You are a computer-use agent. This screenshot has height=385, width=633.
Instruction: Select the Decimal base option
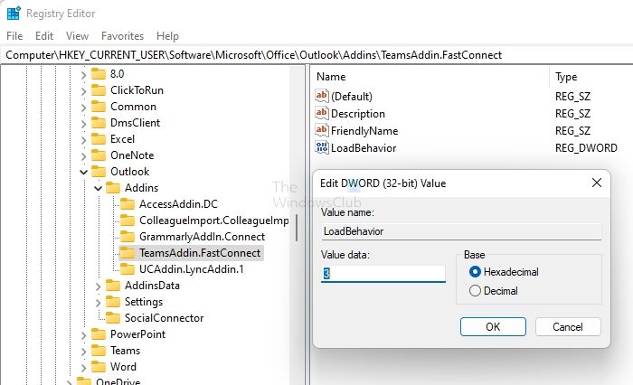[x=475, y=291]
